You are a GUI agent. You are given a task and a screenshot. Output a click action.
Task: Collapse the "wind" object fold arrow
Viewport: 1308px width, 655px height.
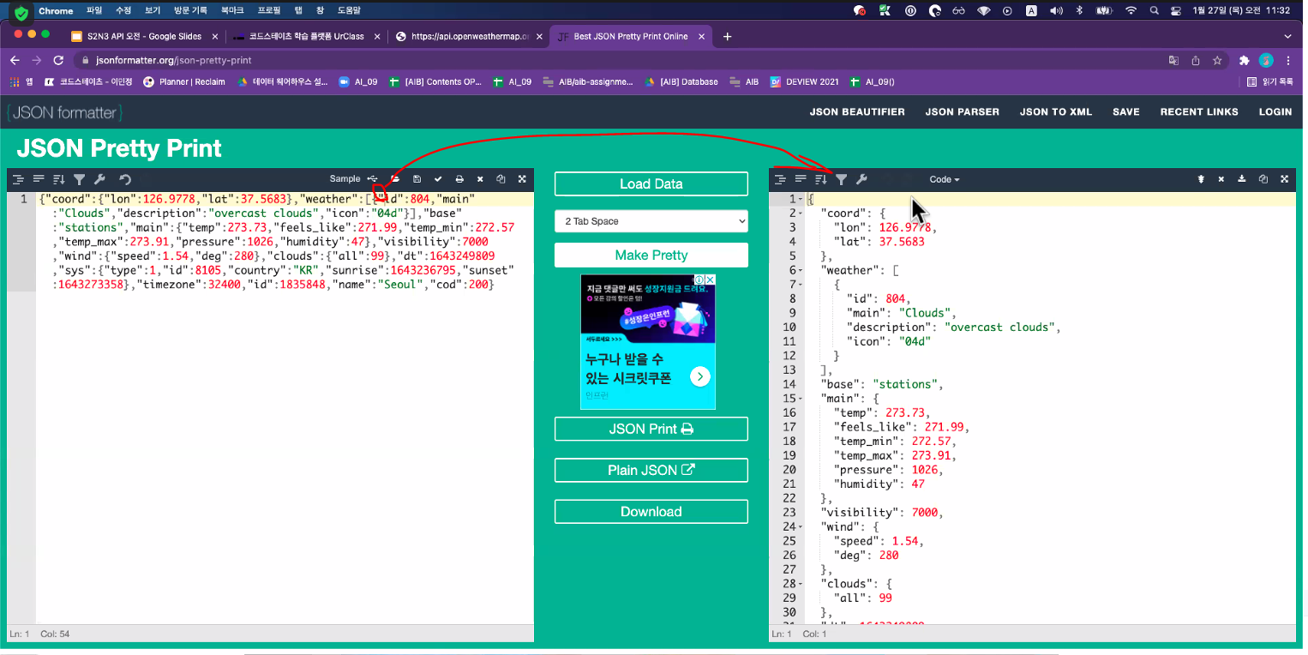[x=801, y=527]
